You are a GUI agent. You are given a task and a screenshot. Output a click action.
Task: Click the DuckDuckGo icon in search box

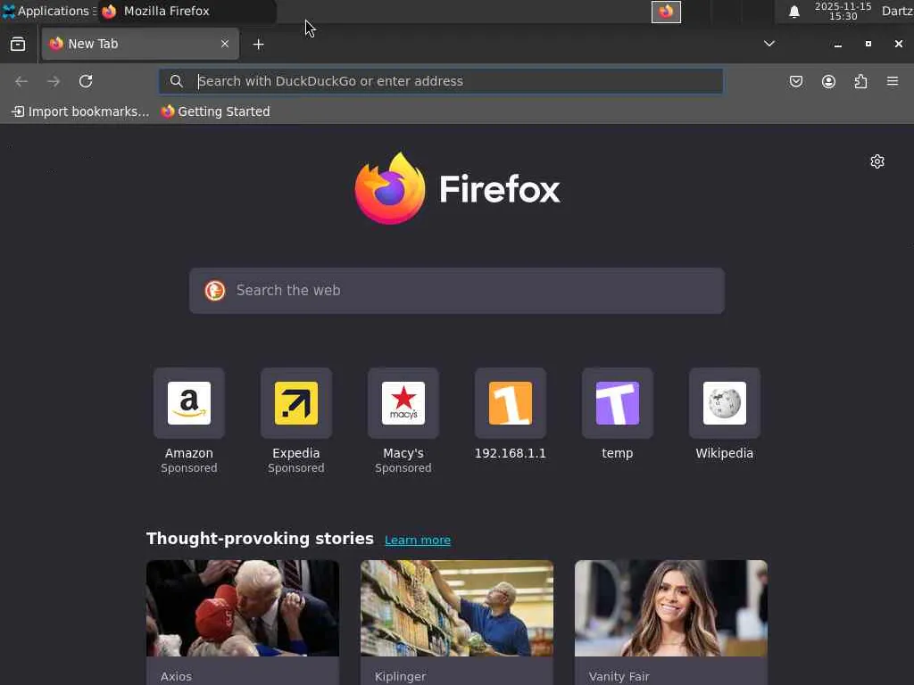[x=214, y=290]
